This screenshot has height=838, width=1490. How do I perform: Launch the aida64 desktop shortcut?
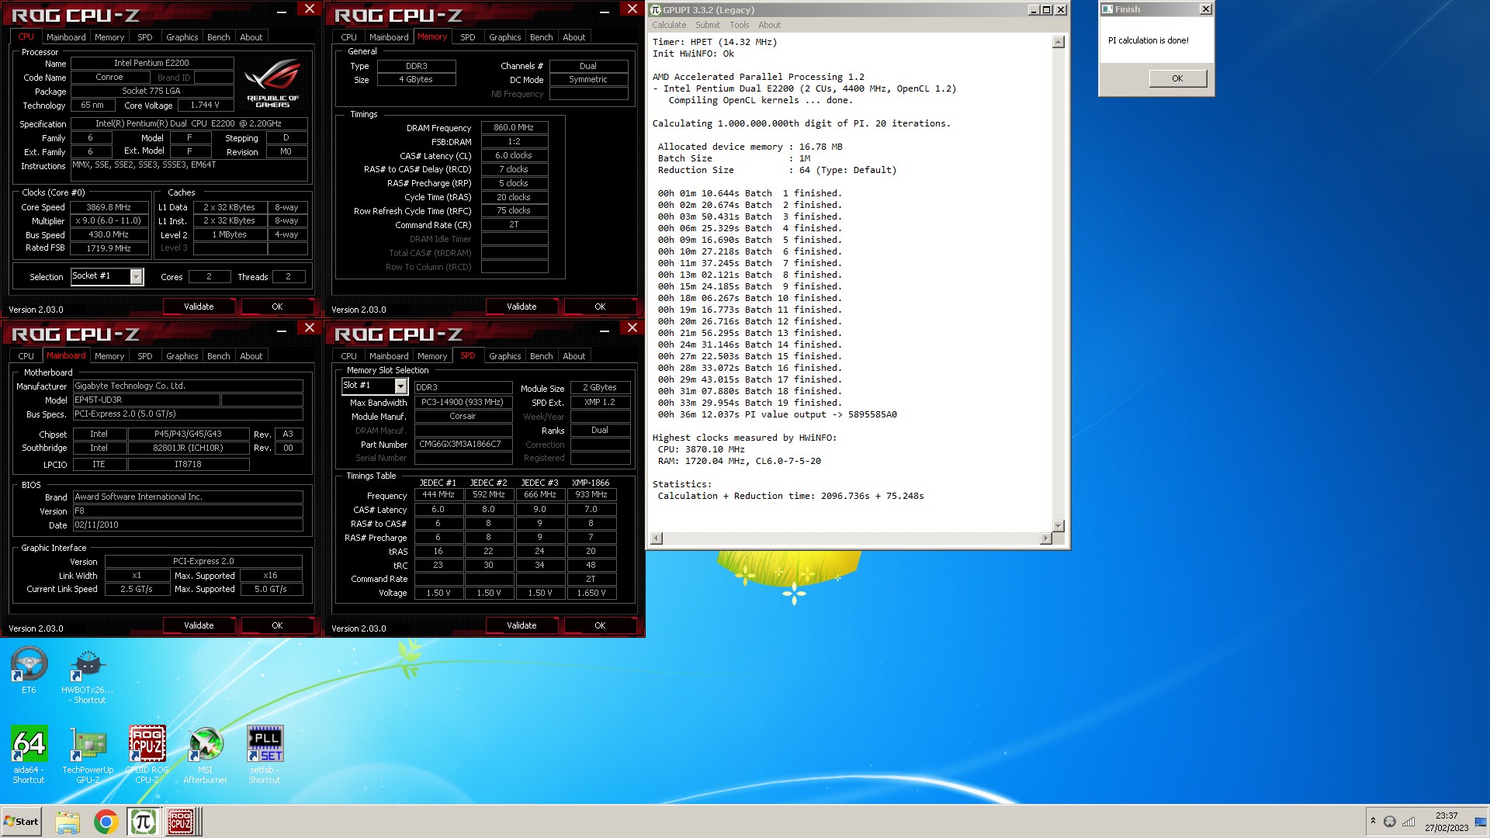point(29,754)
